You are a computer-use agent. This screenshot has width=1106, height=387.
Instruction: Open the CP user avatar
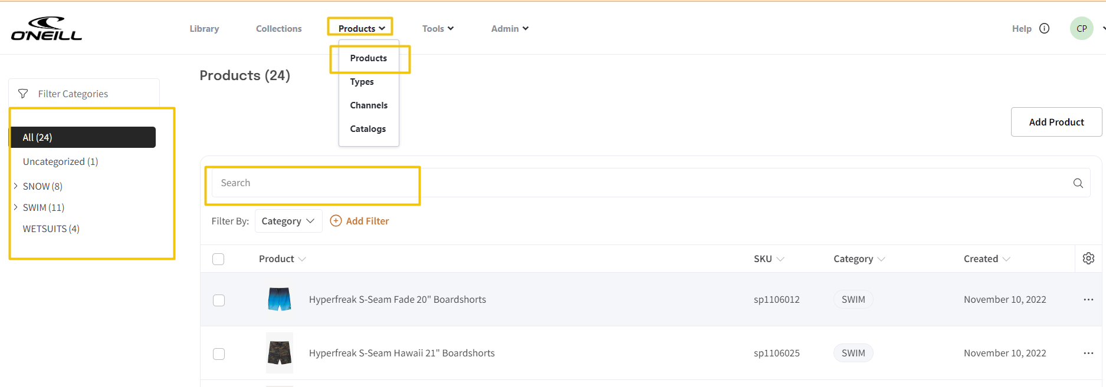(x=1081, y=28)
